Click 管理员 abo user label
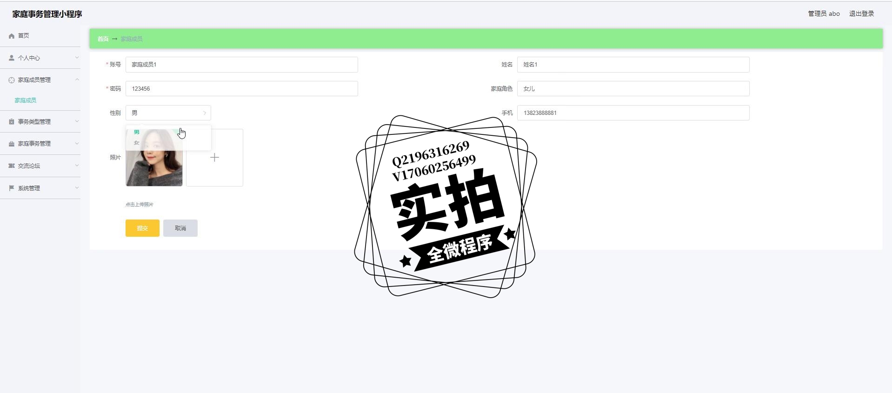 [x=824, y=14]
